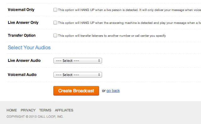Go to the PRIVACY footer link
201x124 pixels.
click(28, 110)
